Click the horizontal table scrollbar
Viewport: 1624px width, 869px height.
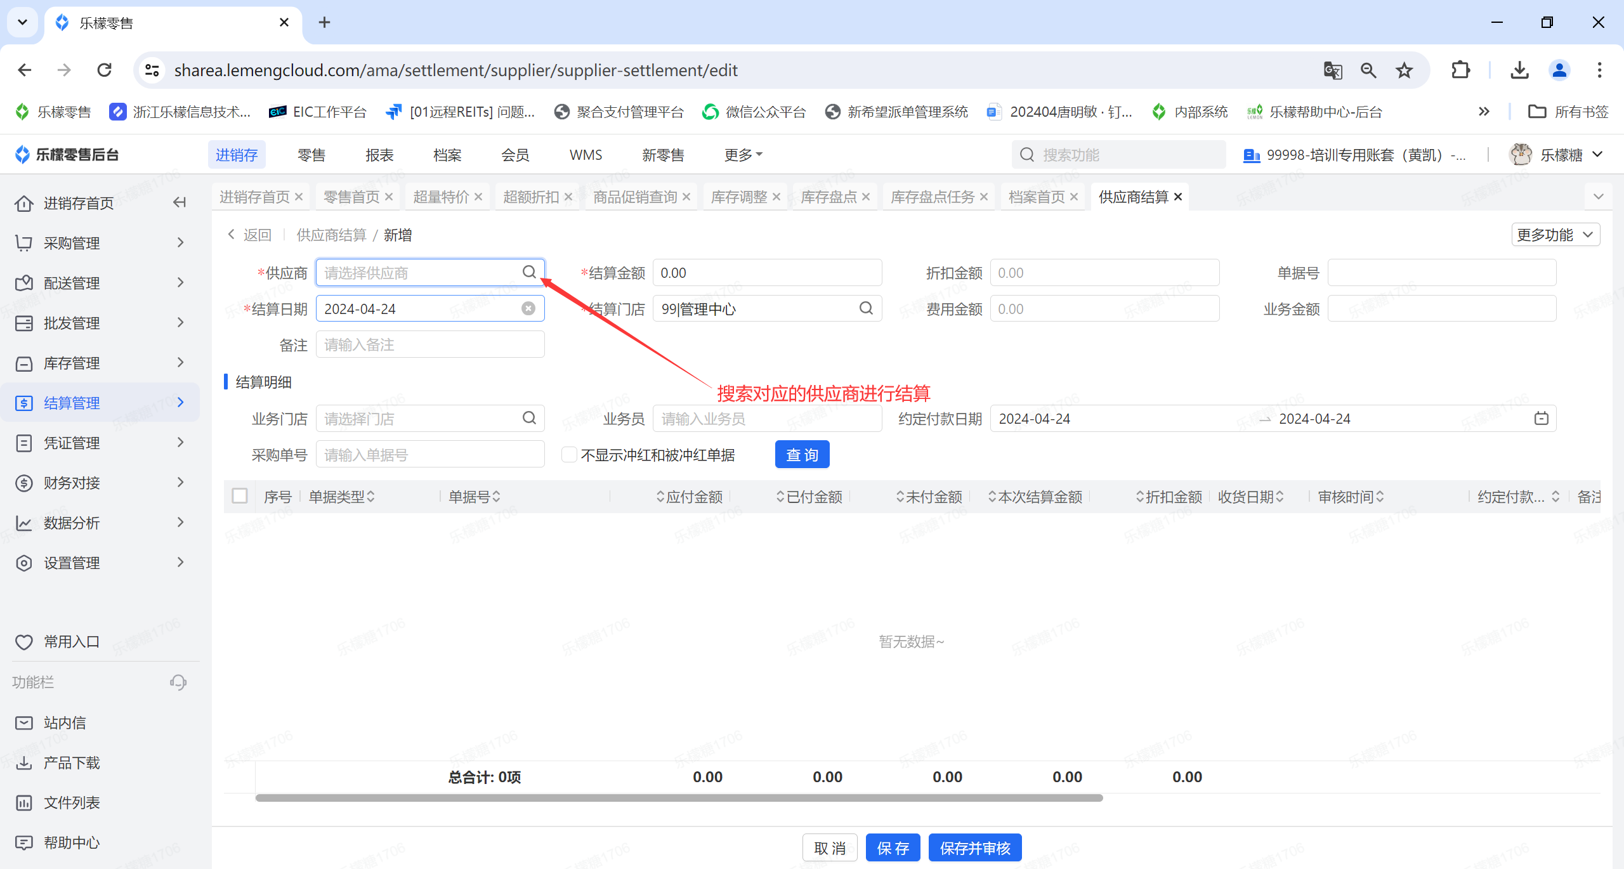point(679,797)
